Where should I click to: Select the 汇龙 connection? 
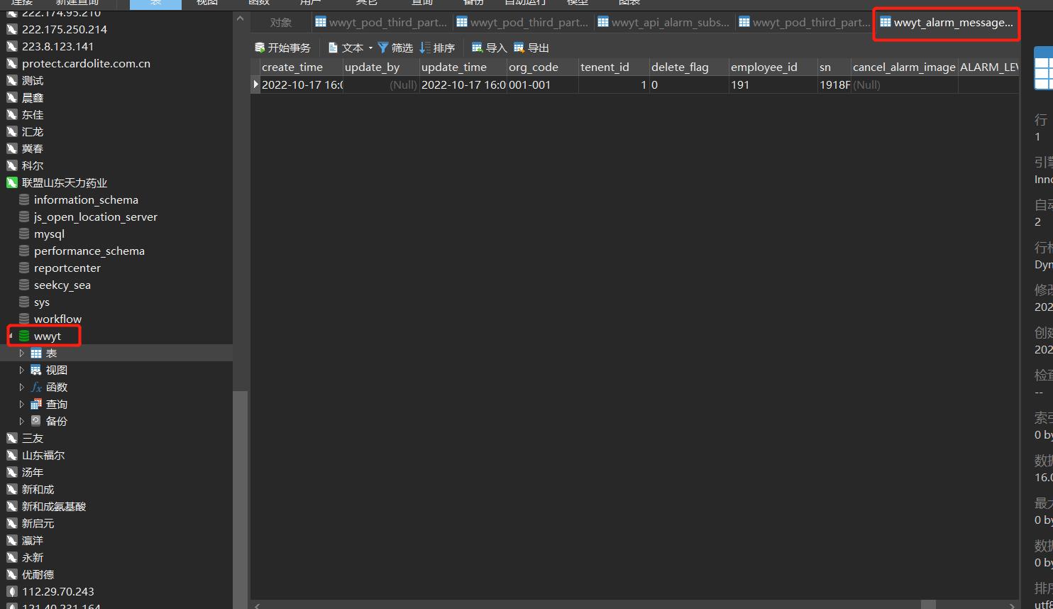click(x=32, y=131)
